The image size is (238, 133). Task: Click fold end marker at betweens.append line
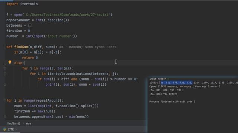(5, 117)
